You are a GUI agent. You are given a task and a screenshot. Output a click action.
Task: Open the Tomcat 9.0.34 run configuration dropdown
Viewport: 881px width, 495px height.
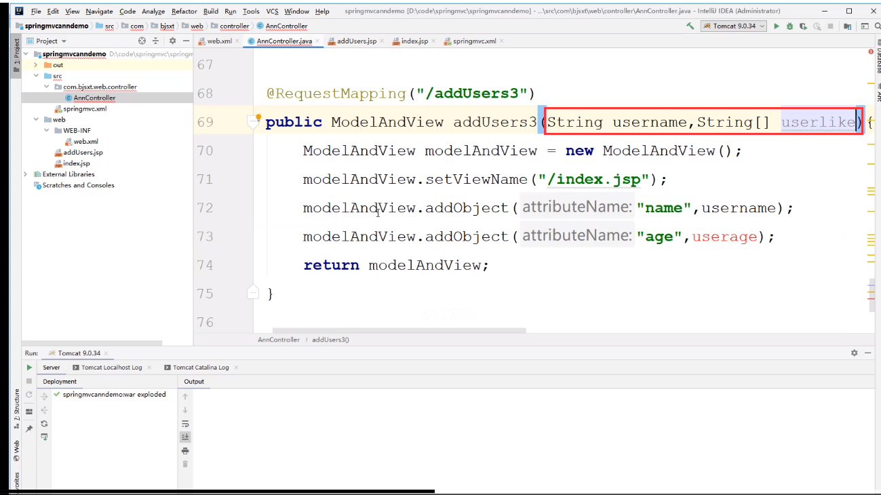point(734,26)
